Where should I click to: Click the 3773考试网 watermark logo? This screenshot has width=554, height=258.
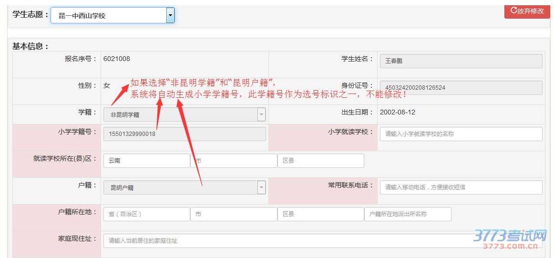click(510, 239)
